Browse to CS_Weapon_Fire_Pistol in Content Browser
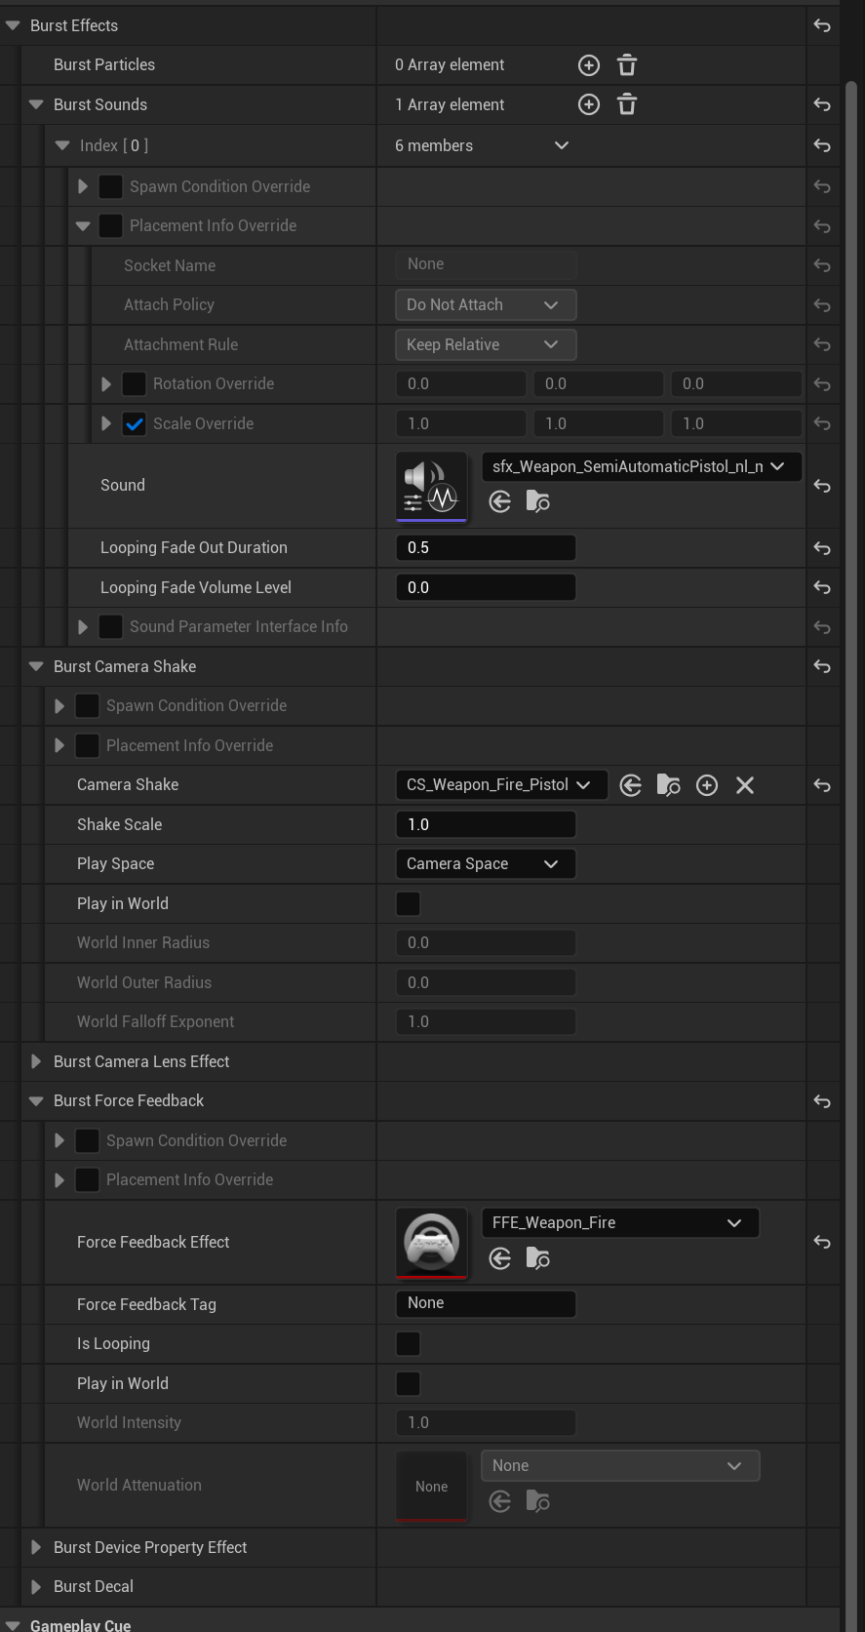 tap(669, 785)
